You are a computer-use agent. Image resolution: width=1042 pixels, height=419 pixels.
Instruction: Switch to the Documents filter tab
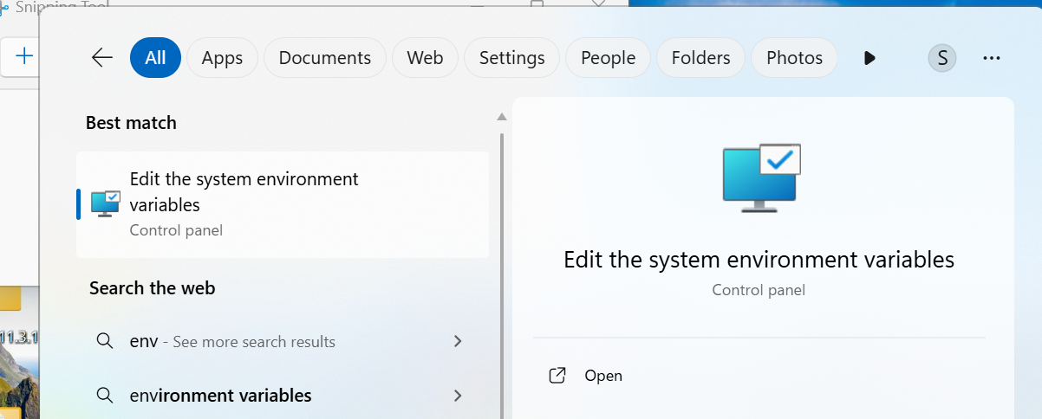point(325,58)
